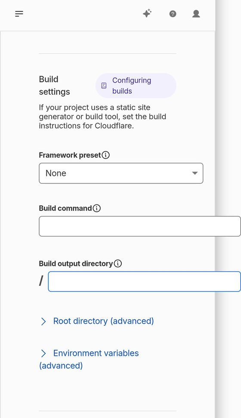Show info for Build command
The width and height of the screenshot is (241, 418).
tap(97, 208)
